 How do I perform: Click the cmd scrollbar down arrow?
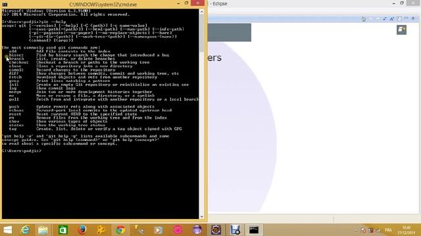coord(202,217)
